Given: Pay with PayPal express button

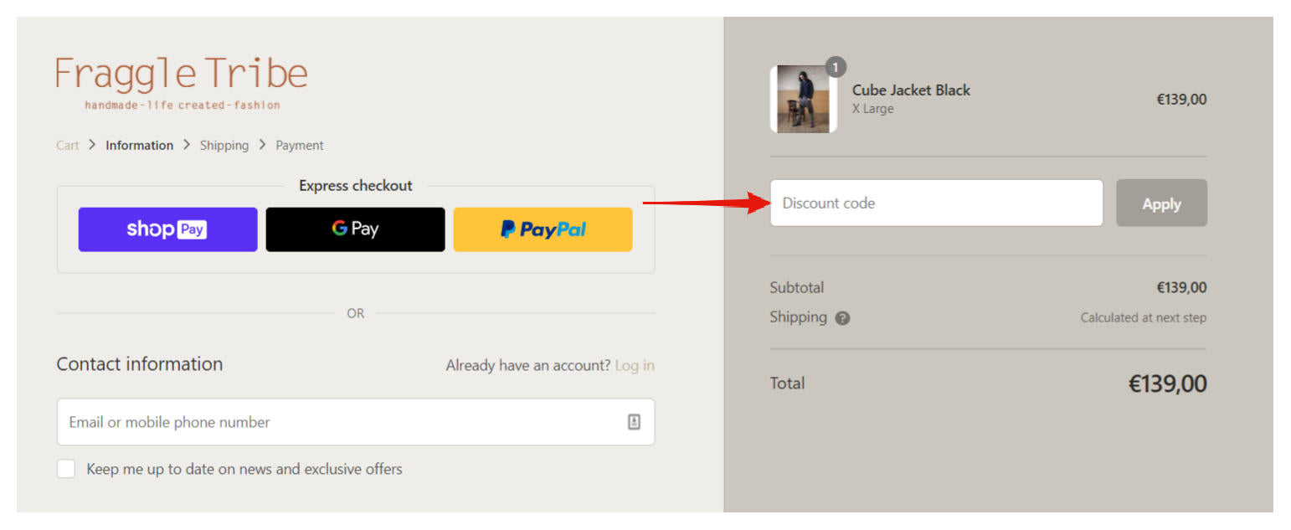Looking at the screenshot, I should (x=543, y=229).
